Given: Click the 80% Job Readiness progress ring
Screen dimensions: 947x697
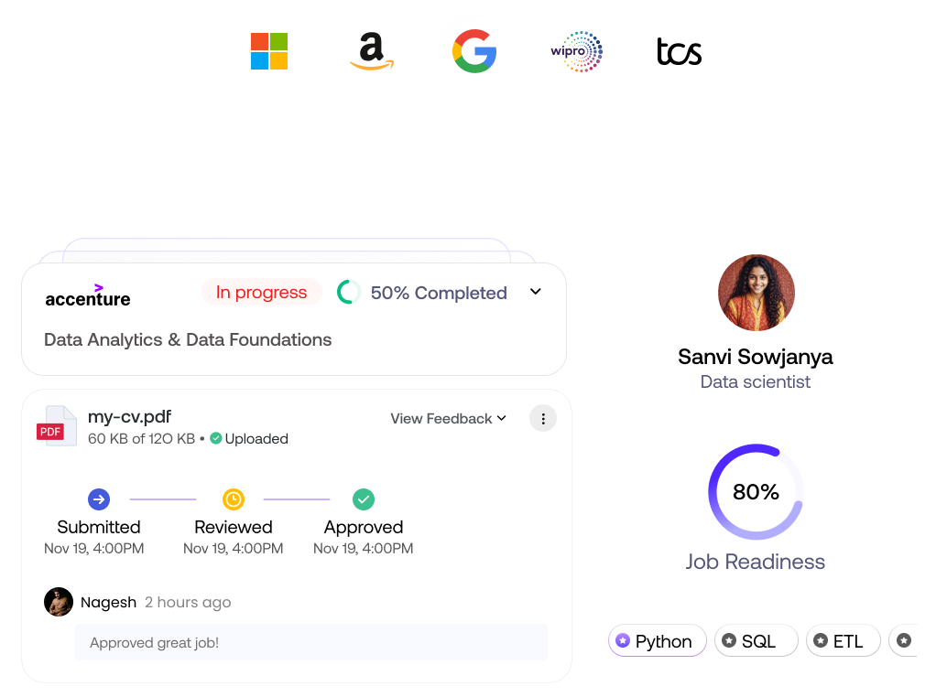Looking at the screenshot, I should pos(756,492).
